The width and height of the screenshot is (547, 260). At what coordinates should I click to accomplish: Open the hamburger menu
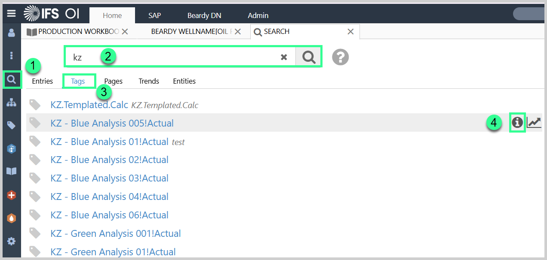(x=11, y=14)
